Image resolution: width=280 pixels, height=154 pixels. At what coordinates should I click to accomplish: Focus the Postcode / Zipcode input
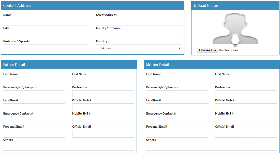click(x=46, y=48)
